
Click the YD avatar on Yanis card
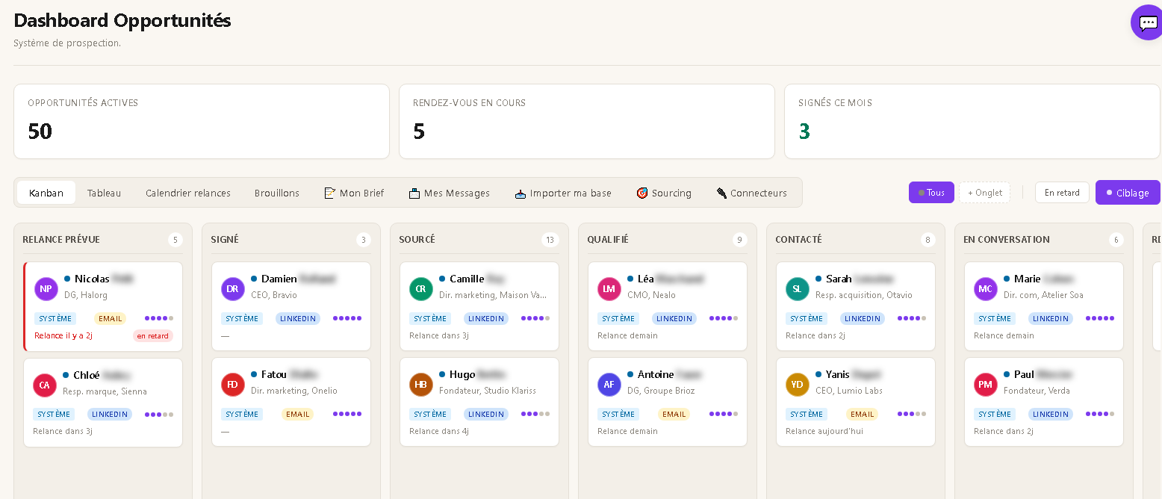(x=798, y=385)
